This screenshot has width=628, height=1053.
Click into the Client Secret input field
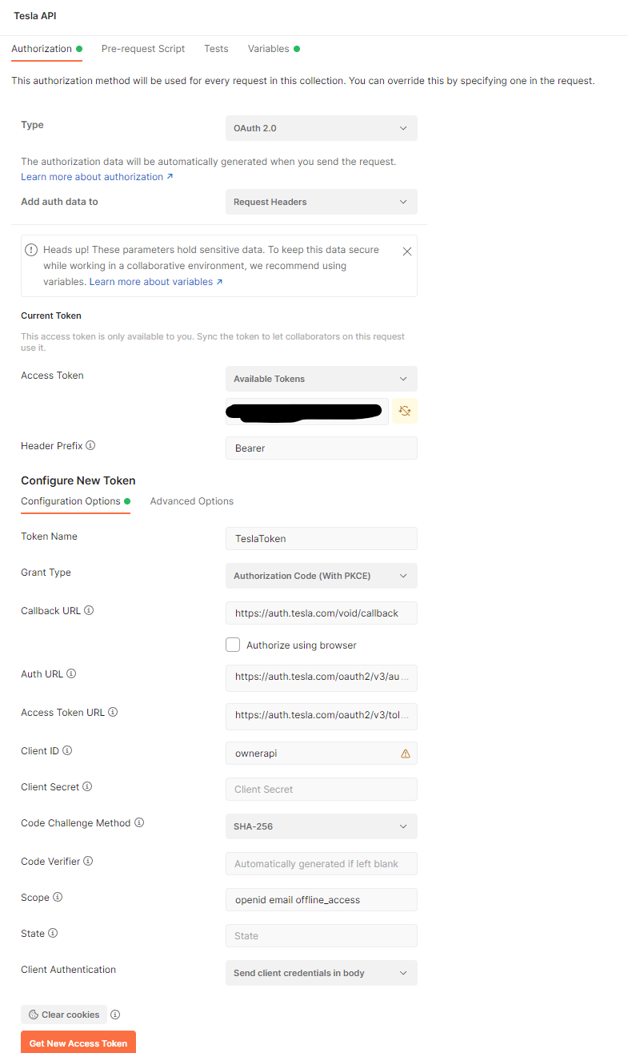pyautogui.click(x=322, y=789)
